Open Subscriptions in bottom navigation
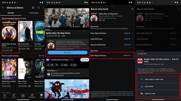This screenshot has width=181, height=101. pos(32,96)
